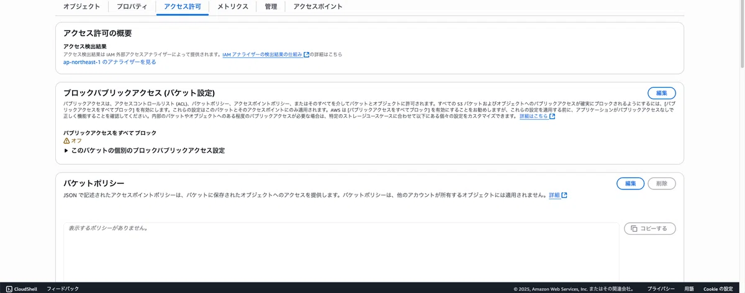The height and width of the screenshot is (293, 745).
Task: Switch to the プロパティ tab
Action: point(132,7)
